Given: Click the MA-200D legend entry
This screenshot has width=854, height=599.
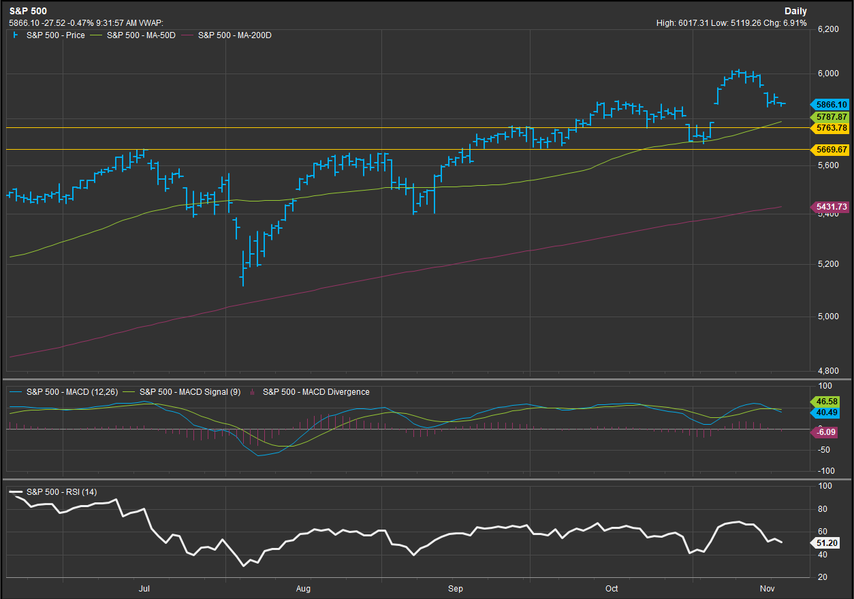Looking at the screenshot, I should tap(235, 35).
